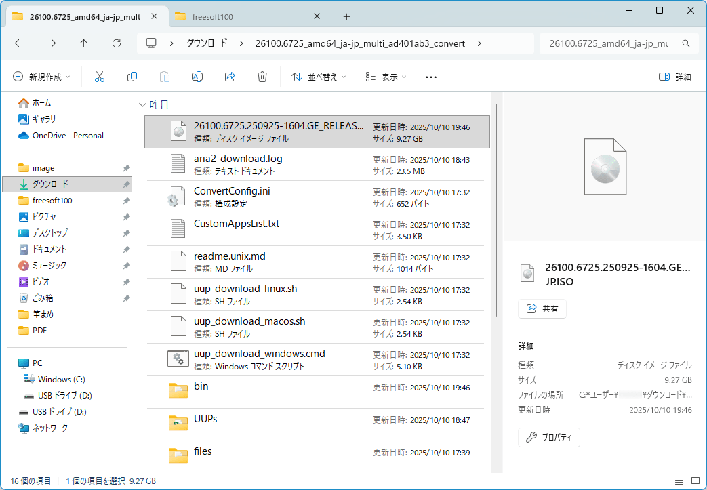The height and width of the screenshot is (490, 707).
Task: Toggle the 詳細 details pane button
Action: tap(675, 77)
